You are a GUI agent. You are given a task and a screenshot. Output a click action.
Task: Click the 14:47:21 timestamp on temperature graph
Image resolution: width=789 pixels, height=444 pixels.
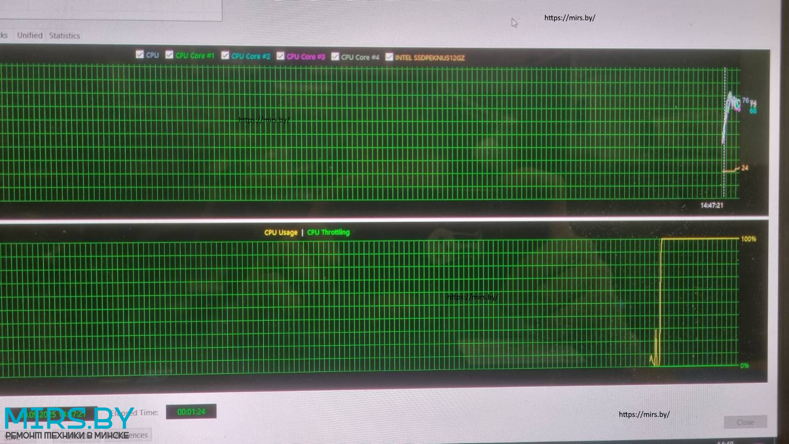click(x=711, y=205)
